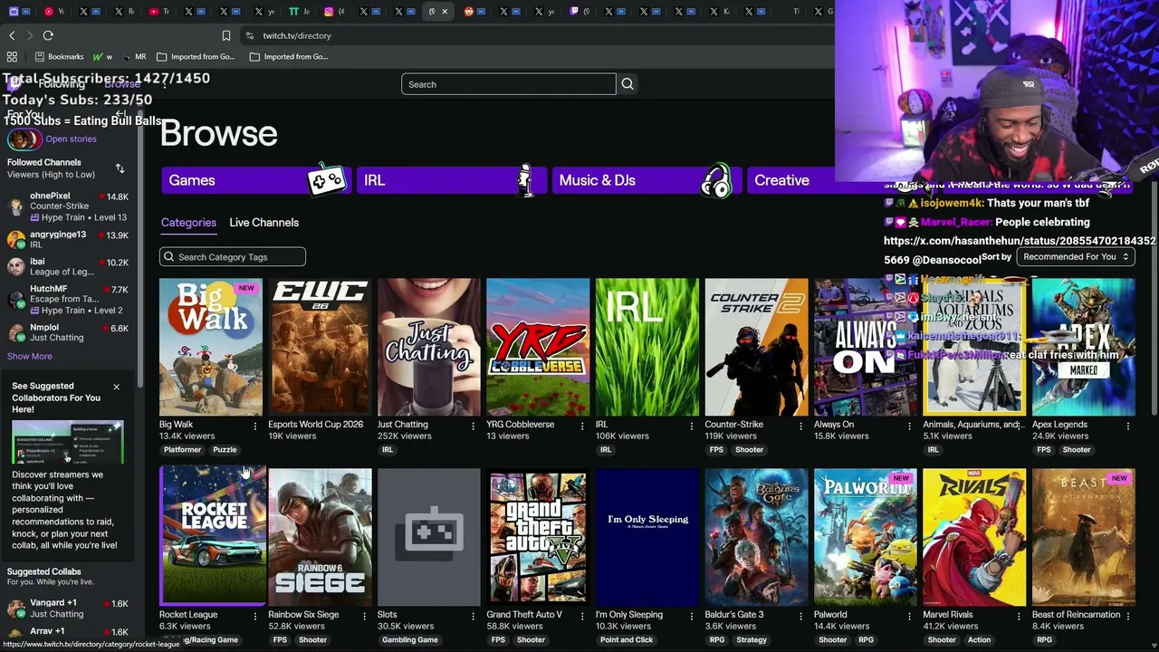Open options menu for Baldur's Gate 3
The width and height of the screenshot is (1159, 652).
pos(800,616)
